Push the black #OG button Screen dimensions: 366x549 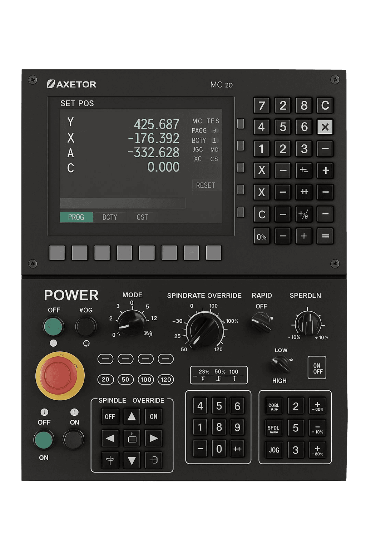tap(86, 326)
